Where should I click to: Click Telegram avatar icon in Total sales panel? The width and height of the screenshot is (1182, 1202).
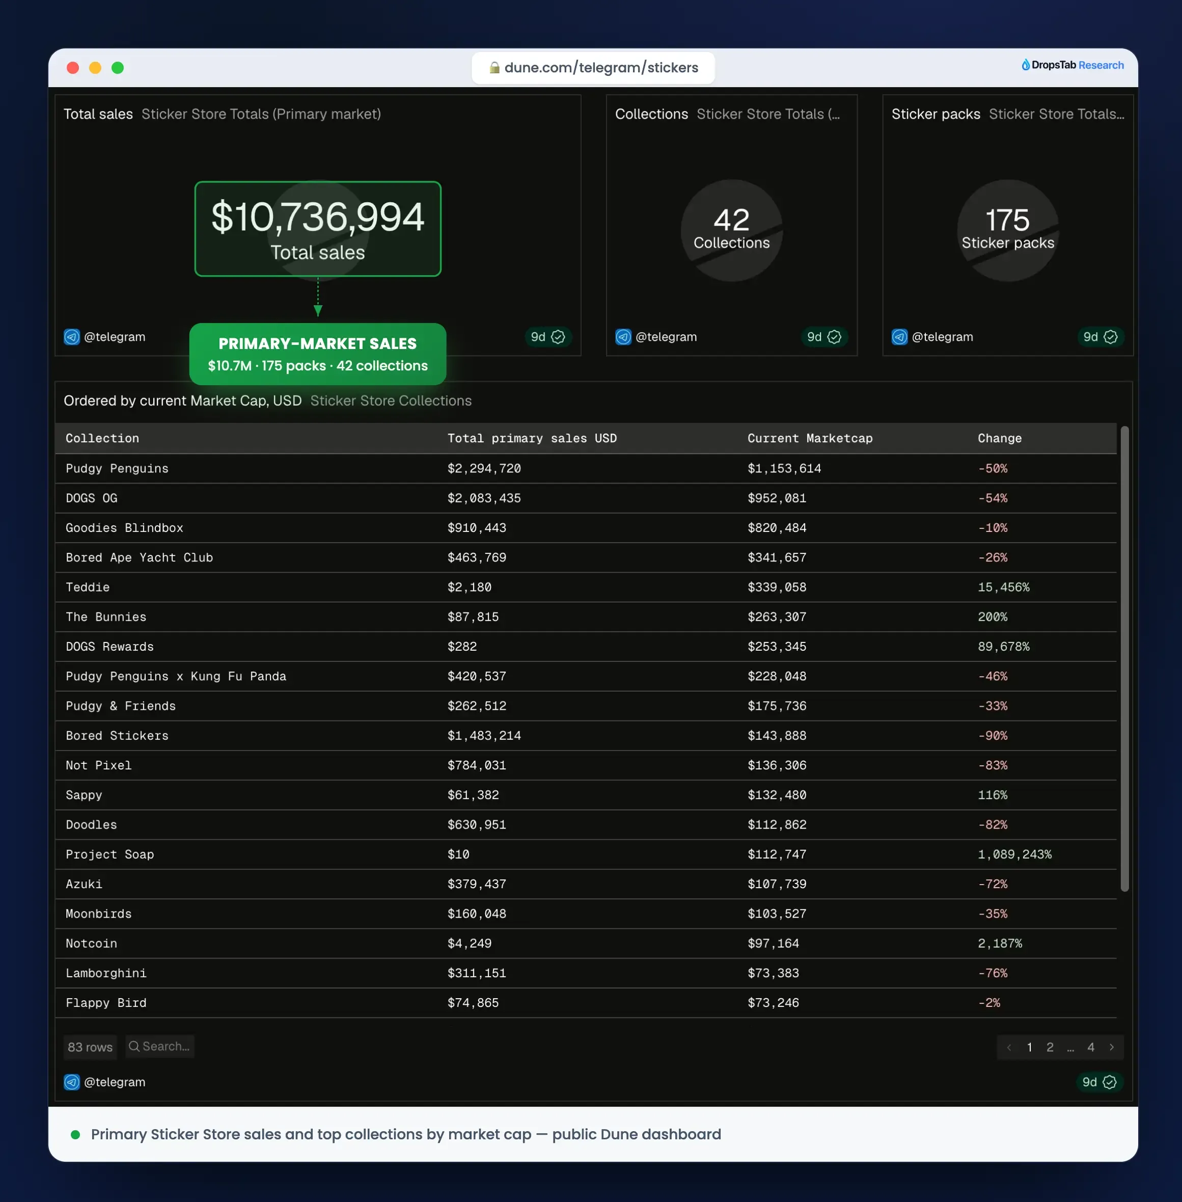coord(72,337)
